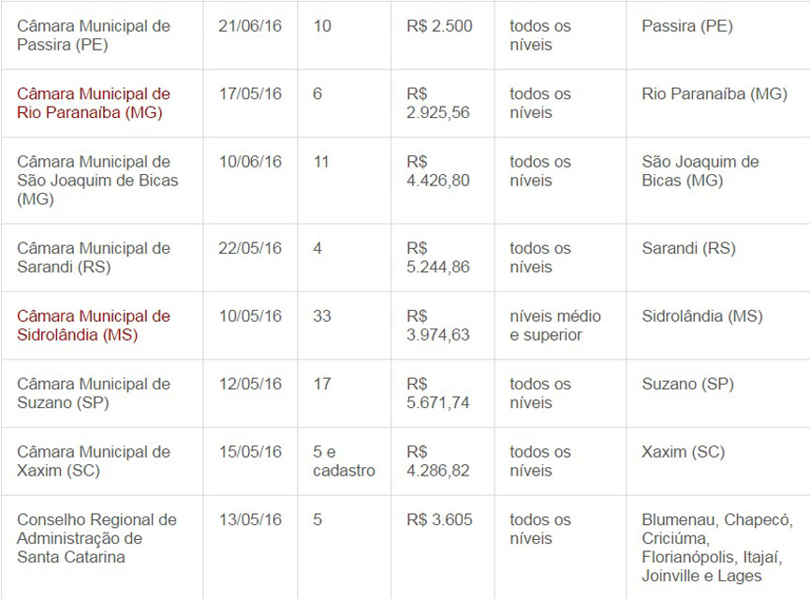The image size is (810, 599).
Task: Select Câmara Municipal de São Joaquim de Bicas
Action: (x=97, y=181)
